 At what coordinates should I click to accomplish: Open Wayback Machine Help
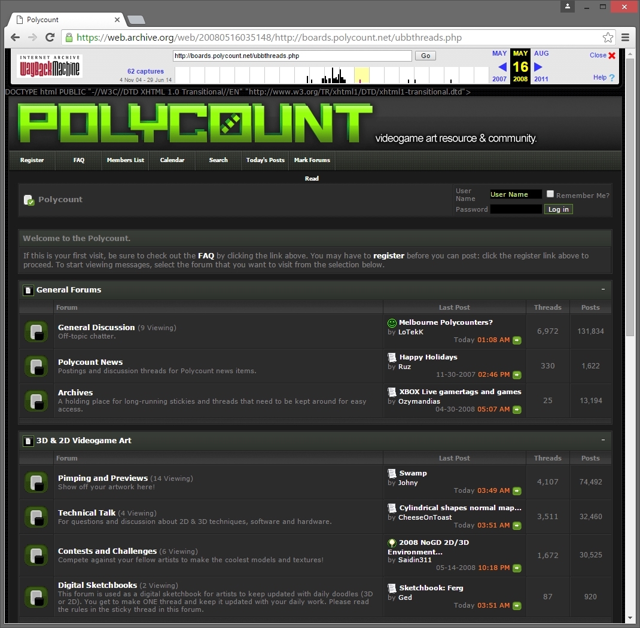604,77
